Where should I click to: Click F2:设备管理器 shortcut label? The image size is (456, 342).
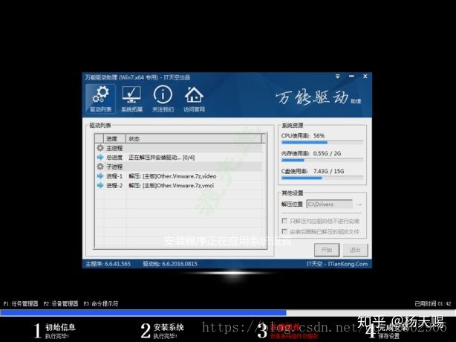pos(61,303)
